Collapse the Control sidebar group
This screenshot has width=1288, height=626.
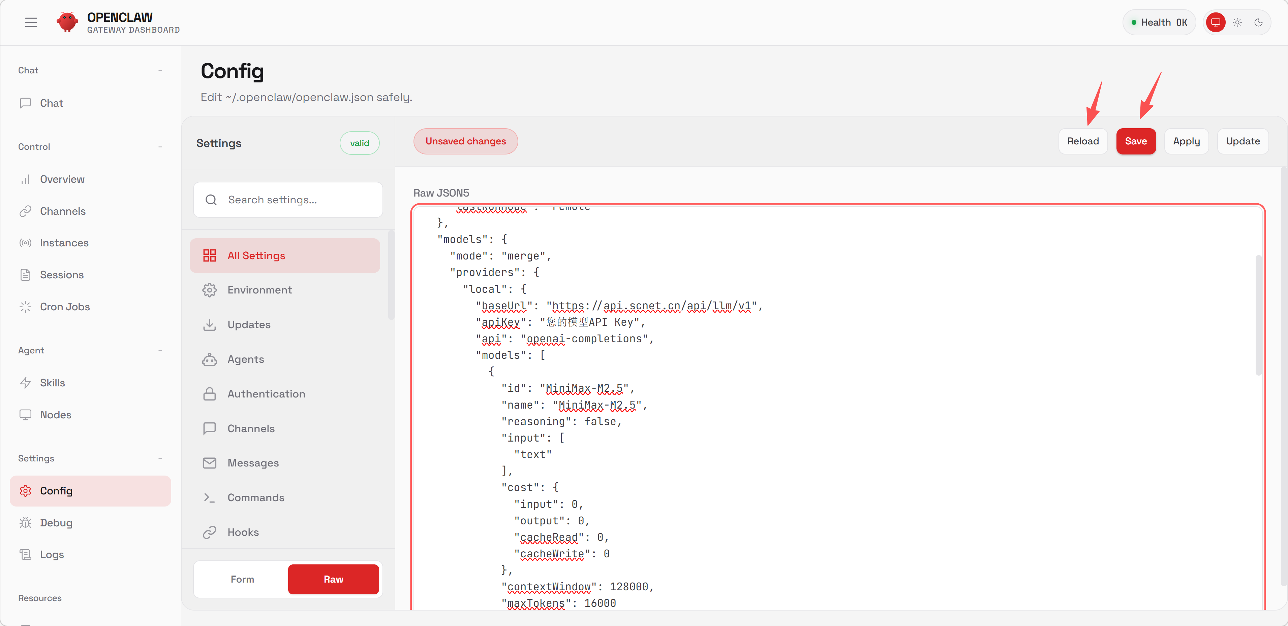[x=160, y=147]
